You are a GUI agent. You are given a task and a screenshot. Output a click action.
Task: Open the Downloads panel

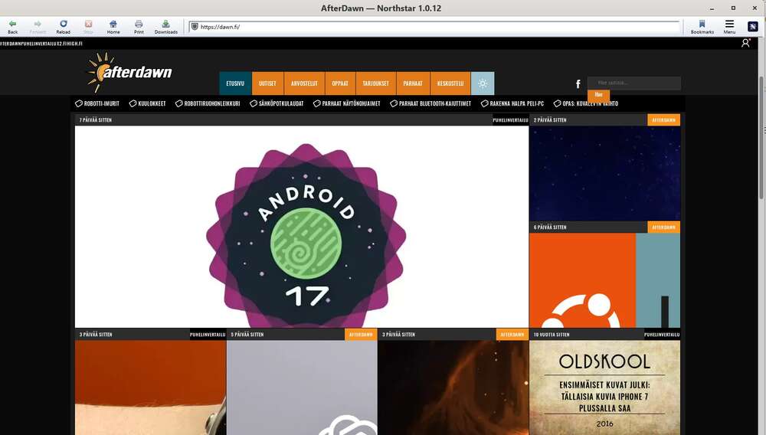[166, 27]
